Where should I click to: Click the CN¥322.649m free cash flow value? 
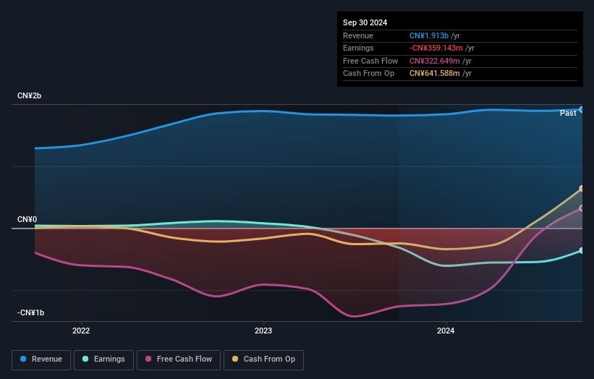click(435, 61)
